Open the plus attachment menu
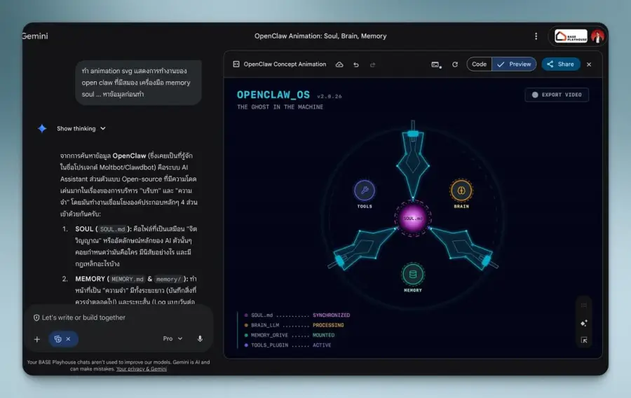 tap(37, 339)
